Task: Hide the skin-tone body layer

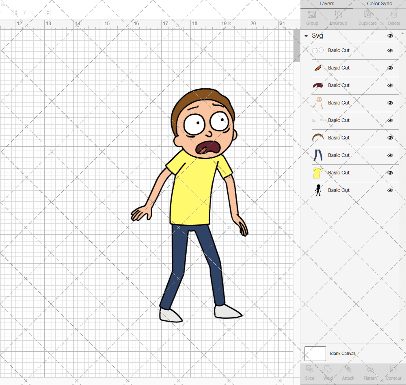Action: [x=390, y=103]
